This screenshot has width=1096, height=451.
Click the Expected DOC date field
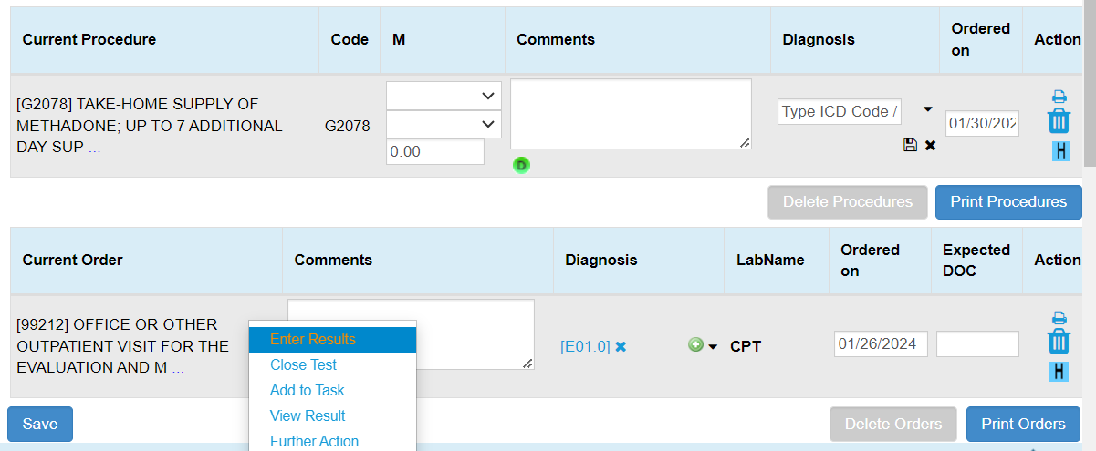[977, 344]
